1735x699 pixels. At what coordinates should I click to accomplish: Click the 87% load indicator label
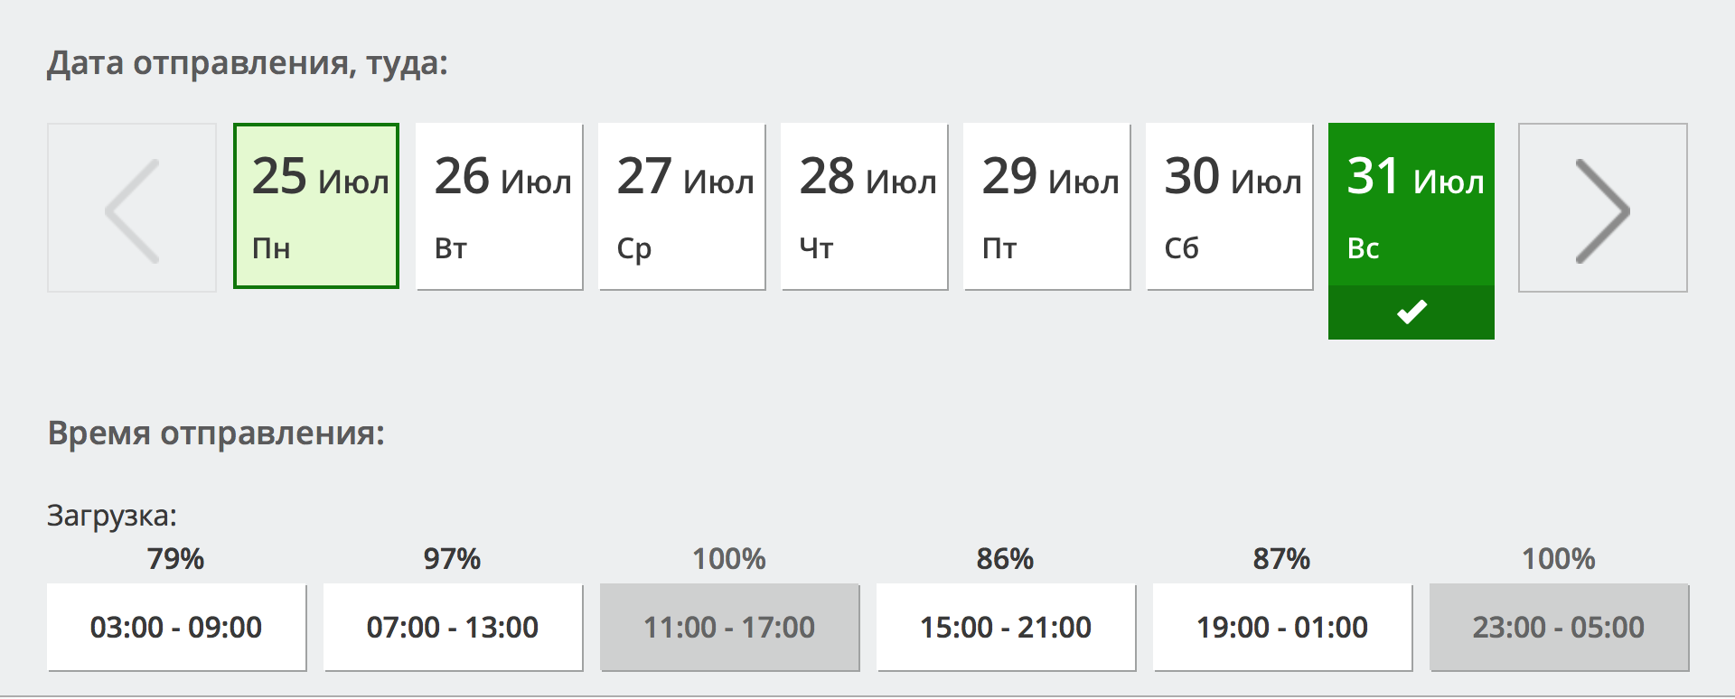click(1281, 559)
